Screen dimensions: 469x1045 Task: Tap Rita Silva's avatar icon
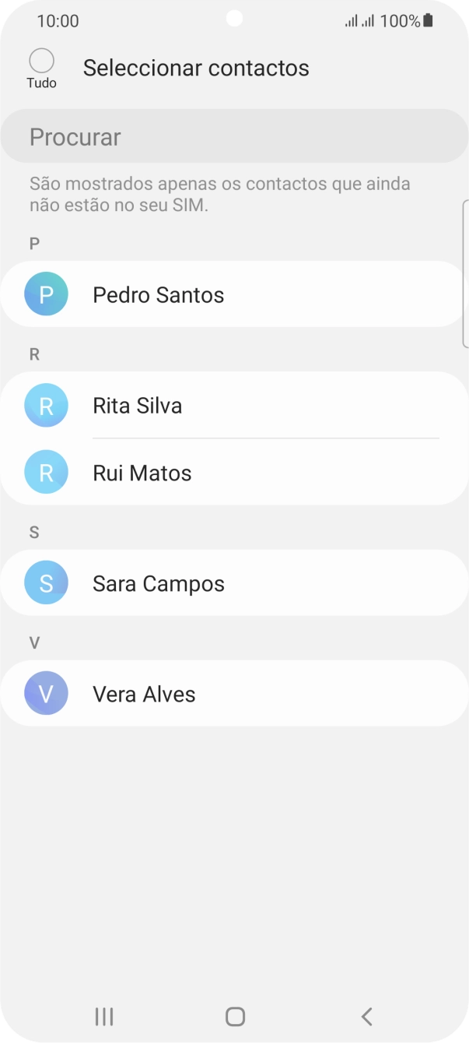(x=46, y=405)
